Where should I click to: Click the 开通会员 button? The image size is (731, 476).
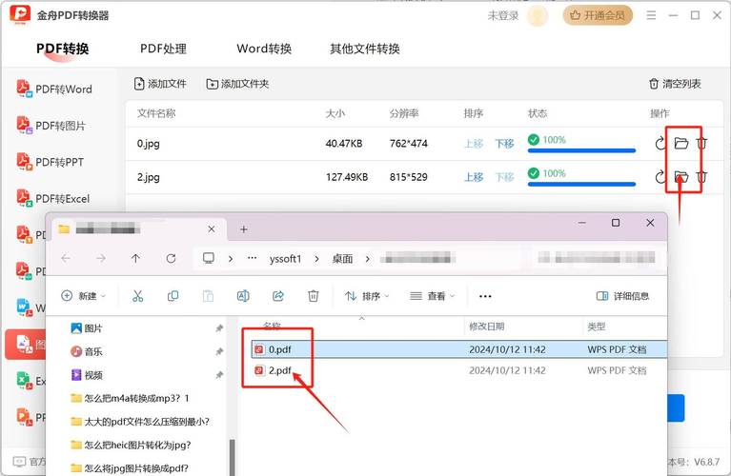pos(598,15)
